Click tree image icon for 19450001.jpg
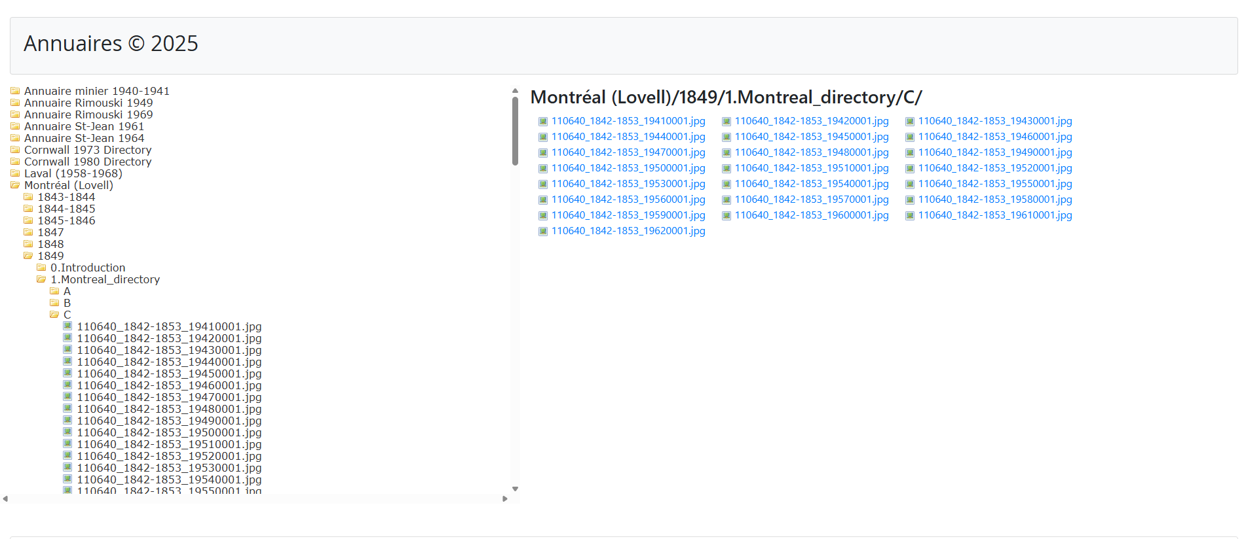This screenshot has width=1246, height=539. tap(67, 374)
